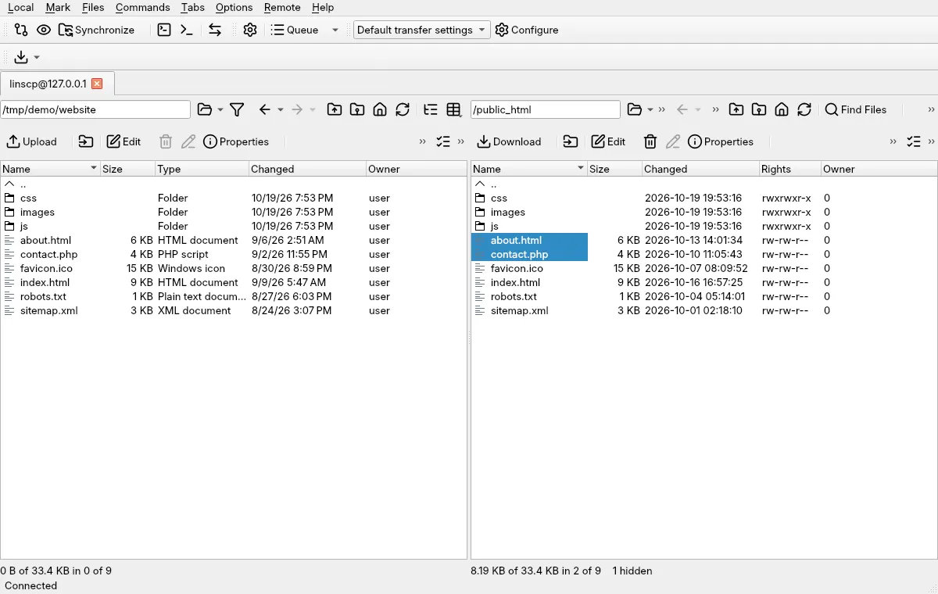938x594 pixels.
Task: Click local move-to icon beside Upload
Action: [x=86, y=141]
